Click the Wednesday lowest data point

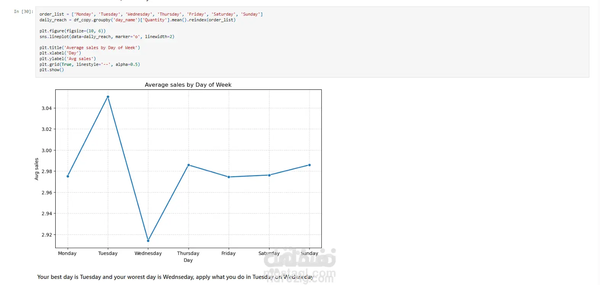[x=148, y=240]
